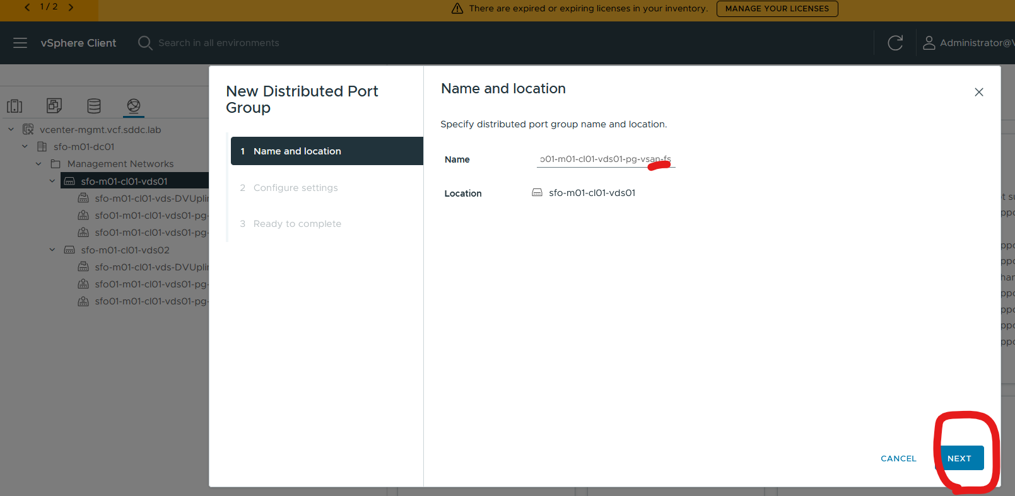Select the Name and location wizard step
This screenshot has width=1015, height=496.
(x=327, y=151)
